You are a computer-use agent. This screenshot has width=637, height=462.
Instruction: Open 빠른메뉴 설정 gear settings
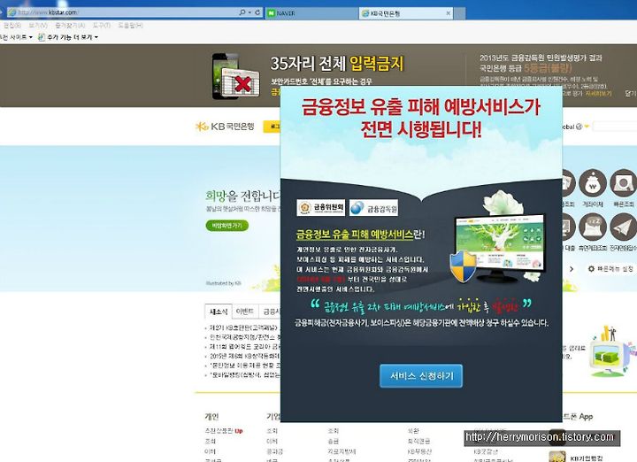pyautogui.click(x=611, y=269)
